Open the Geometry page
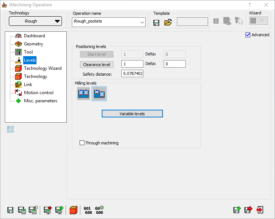Image resolution: width=275 pixels, height=219 pixels. [34, 44]
